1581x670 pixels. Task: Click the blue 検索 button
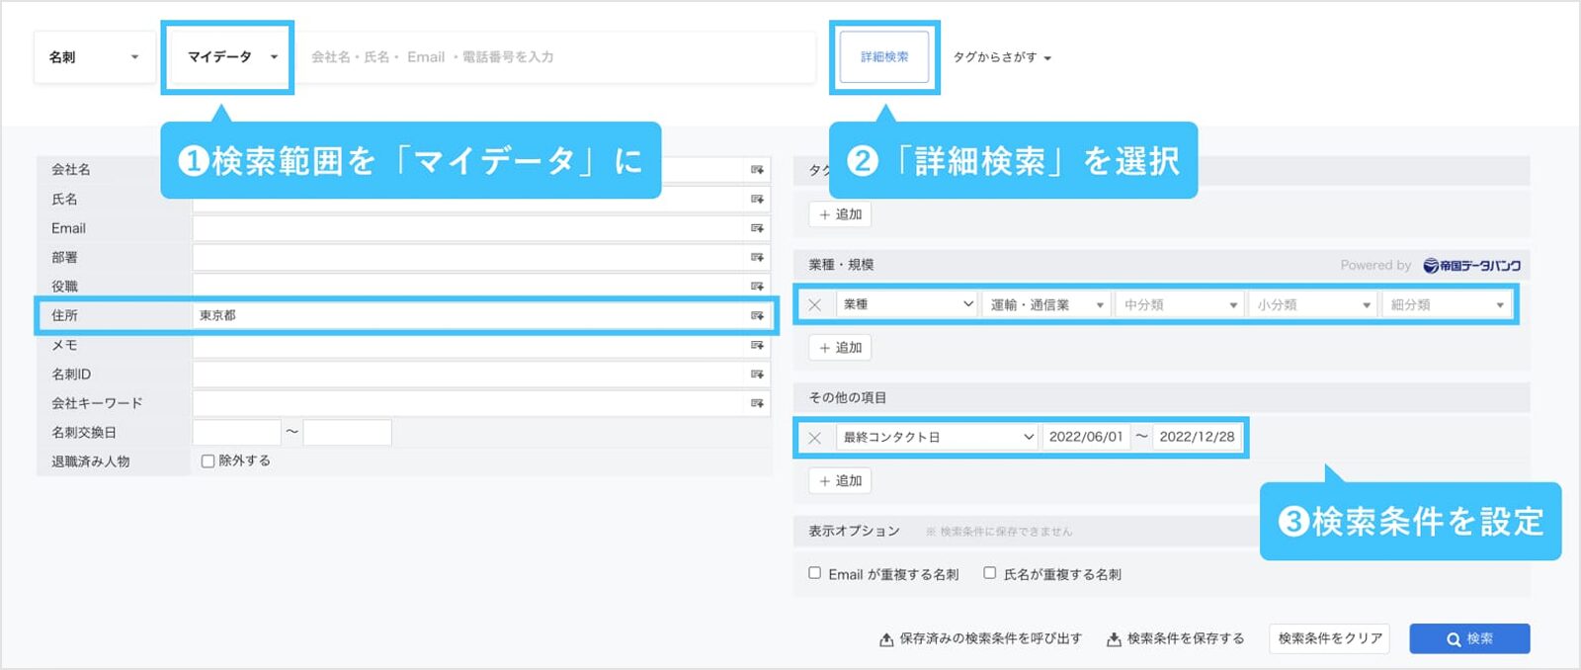point(1469,638)
